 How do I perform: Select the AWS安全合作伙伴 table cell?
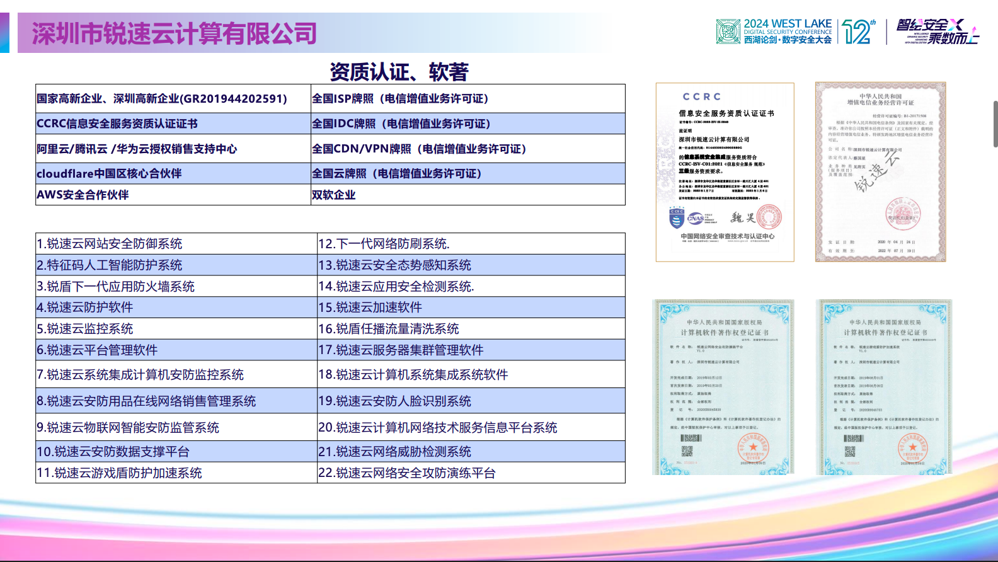coord(173,195)
